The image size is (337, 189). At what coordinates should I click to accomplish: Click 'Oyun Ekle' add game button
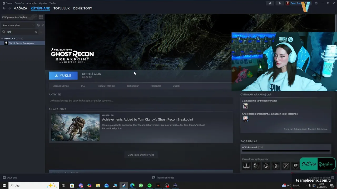coord(10,178)
